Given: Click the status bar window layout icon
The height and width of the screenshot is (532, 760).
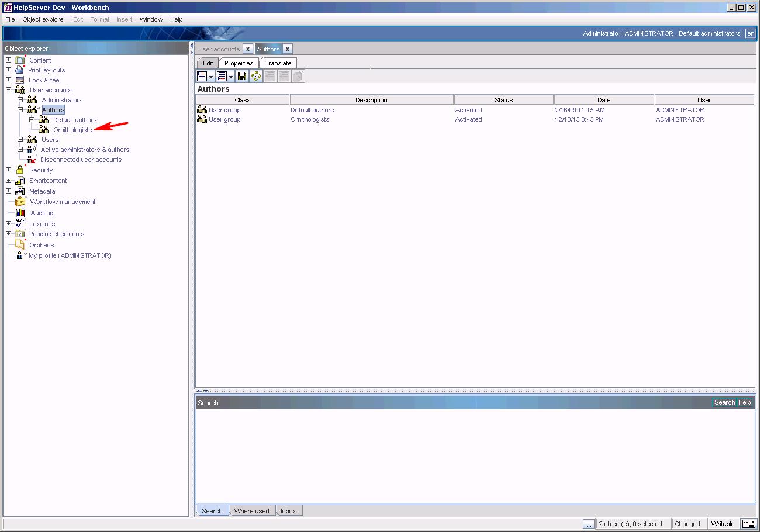Looking at the screenshot, I should point(748,524).
